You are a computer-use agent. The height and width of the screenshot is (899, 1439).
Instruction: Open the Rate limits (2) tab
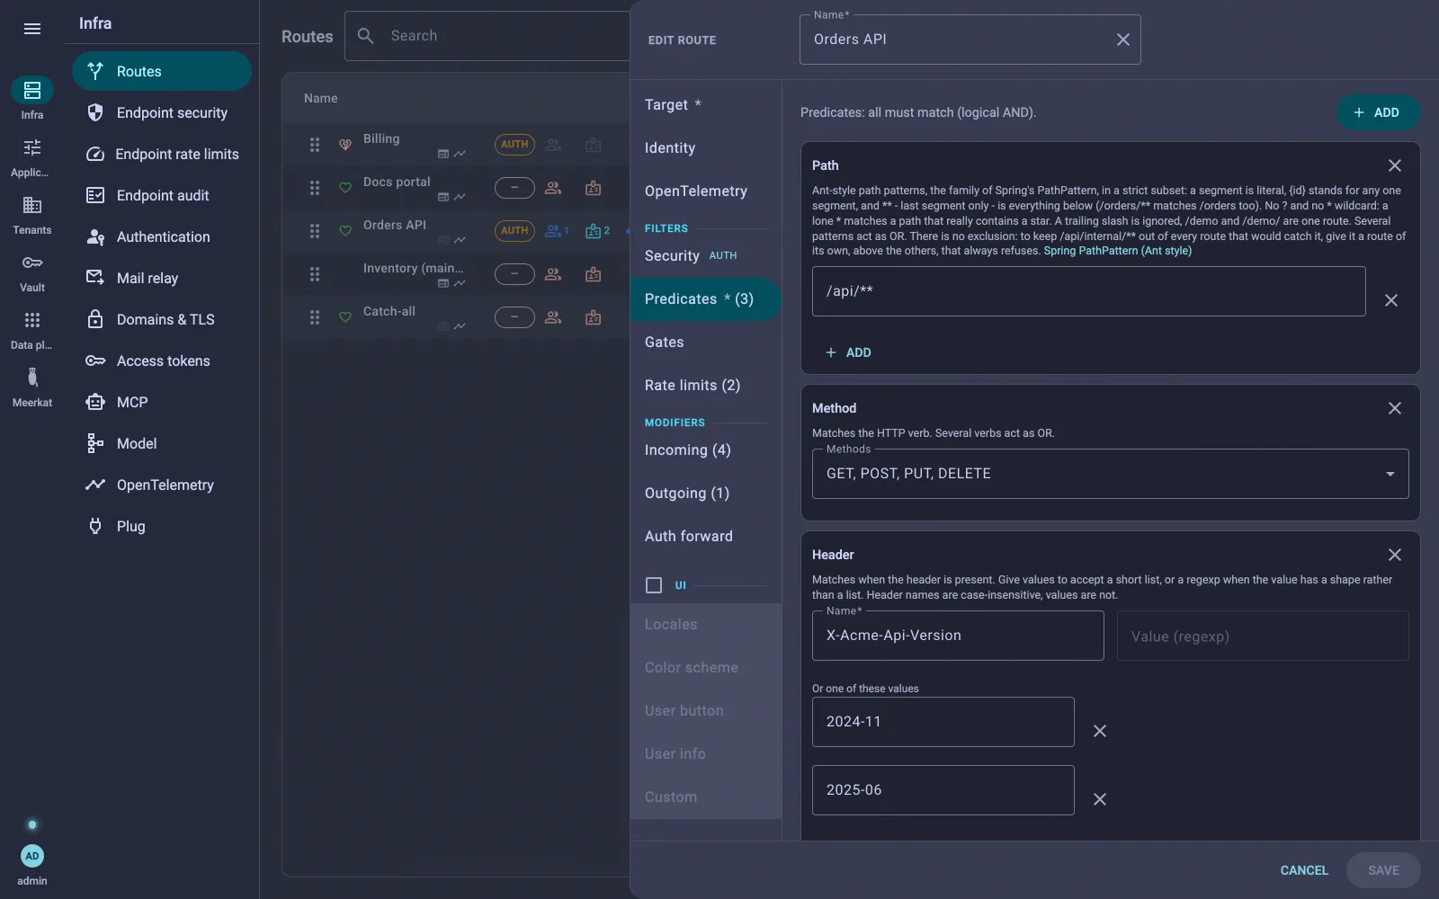click(705, 386)
